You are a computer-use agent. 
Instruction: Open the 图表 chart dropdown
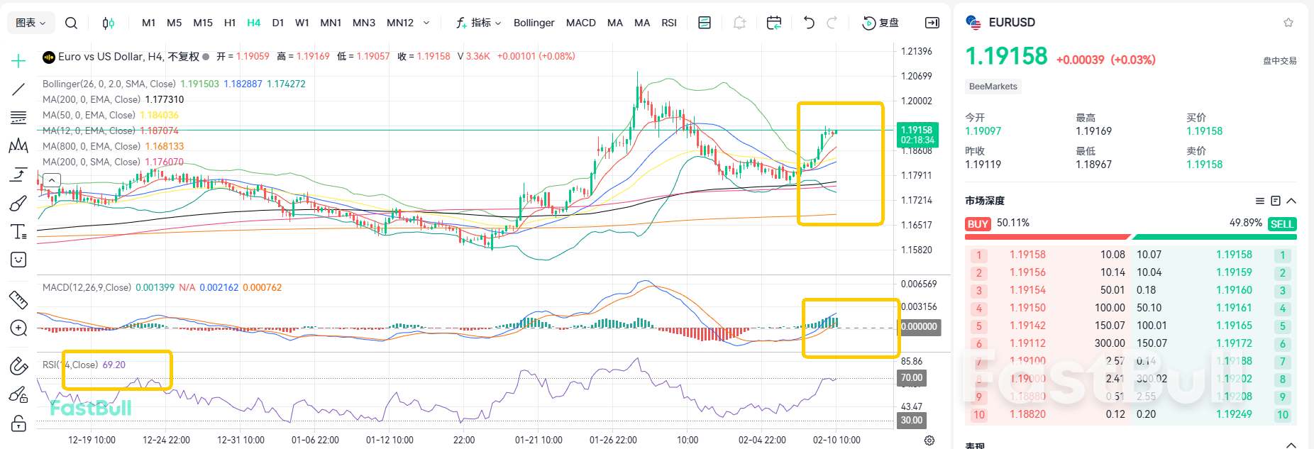(31, 23)
